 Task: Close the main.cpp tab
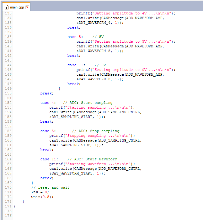(x=27, y=7)
